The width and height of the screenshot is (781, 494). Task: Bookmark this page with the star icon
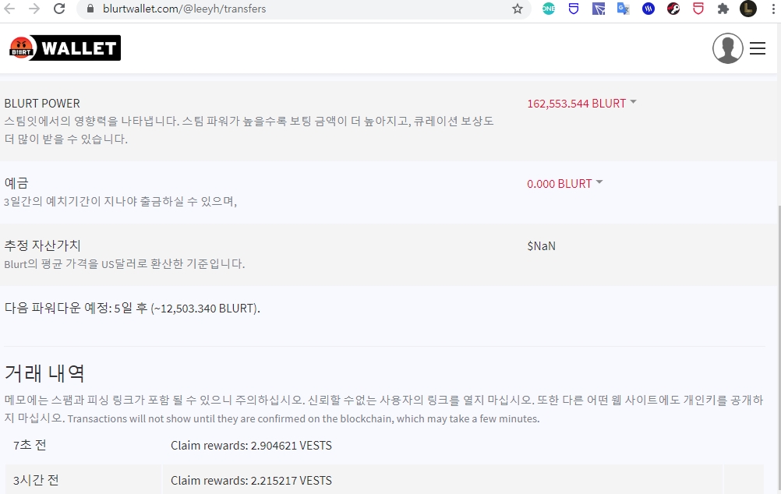point(518,9)
